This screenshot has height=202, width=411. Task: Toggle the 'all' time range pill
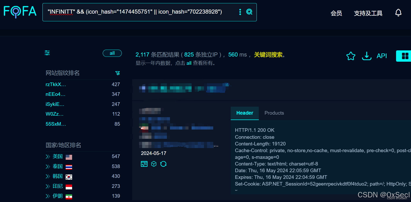pos(112,53)
